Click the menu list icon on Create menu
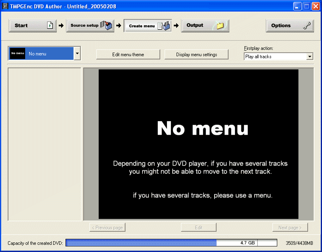This screenshot has height=252, width=322. pos(164,26)
